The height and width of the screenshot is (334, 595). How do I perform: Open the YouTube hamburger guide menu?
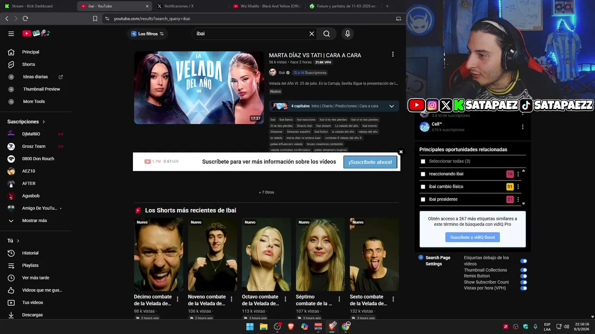(x=11, y=33)
